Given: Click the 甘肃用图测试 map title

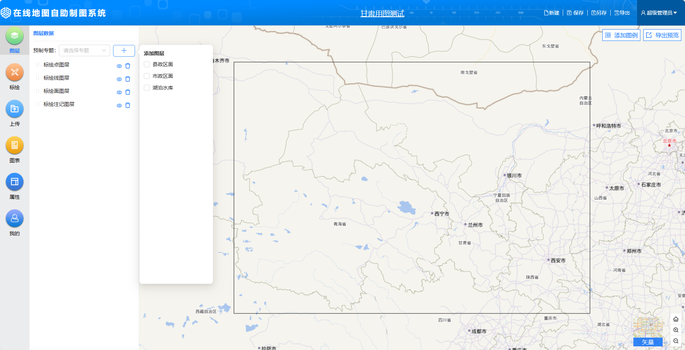Looking at the screenshot, I should 382,14.
